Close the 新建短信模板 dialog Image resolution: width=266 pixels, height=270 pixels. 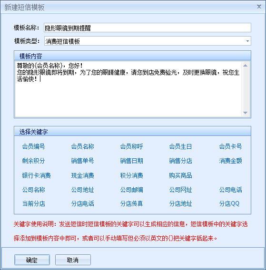tap(259, 7)
